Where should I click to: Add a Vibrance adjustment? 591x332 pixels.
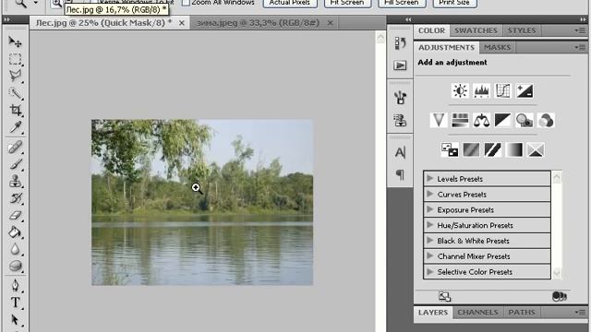[x=439, y=121]
